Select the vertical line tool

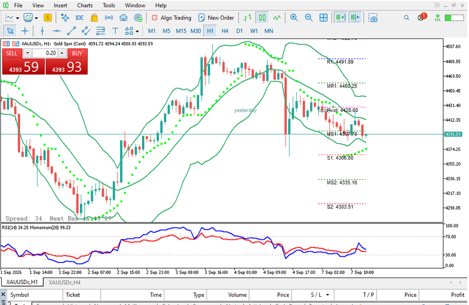point(42,31)
